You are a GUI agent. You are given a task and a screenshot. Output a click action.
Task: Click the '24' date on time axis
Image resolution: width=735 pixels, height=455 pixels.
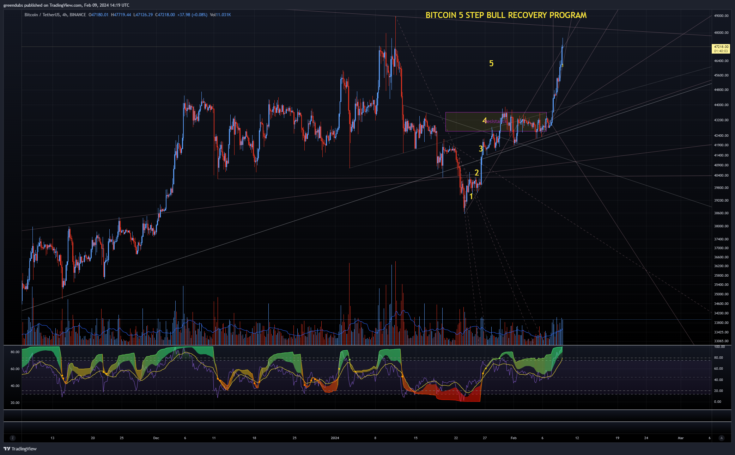[646, 438]
